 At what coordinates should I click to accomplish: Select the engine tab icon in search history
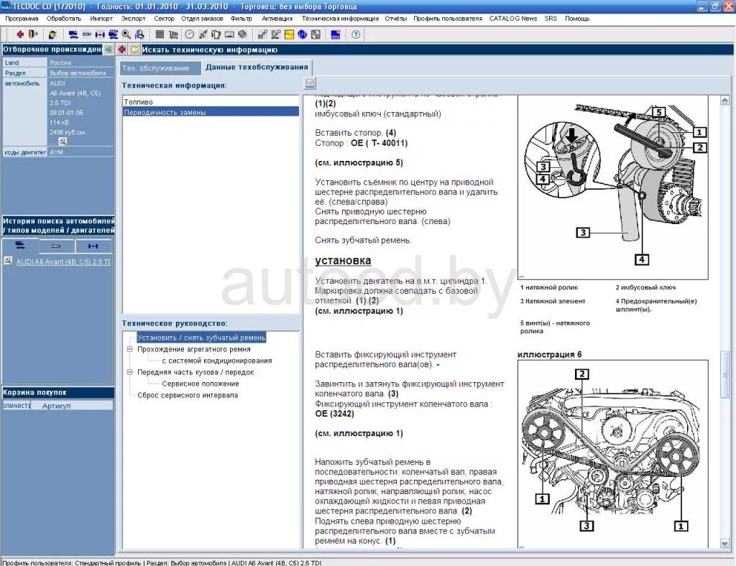[x=56, y=246]
